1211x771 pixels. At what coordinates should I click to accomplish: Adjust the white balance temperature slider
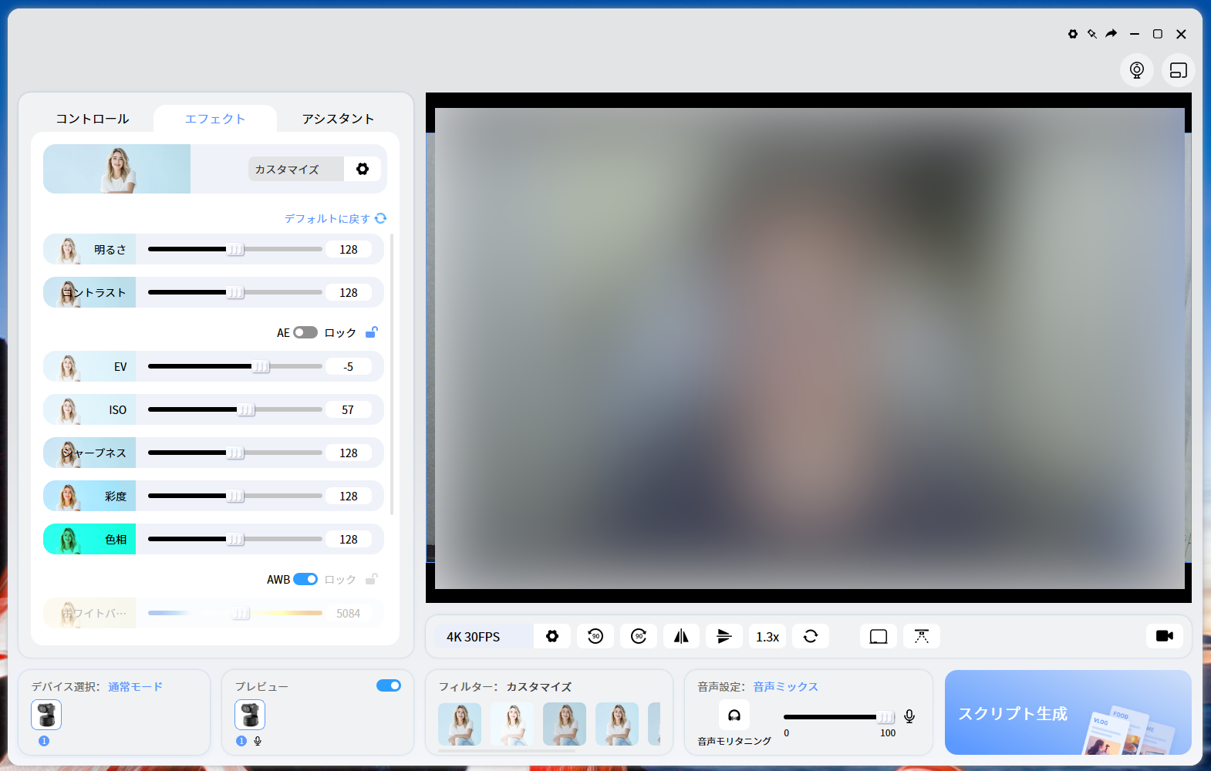point(235,613)
